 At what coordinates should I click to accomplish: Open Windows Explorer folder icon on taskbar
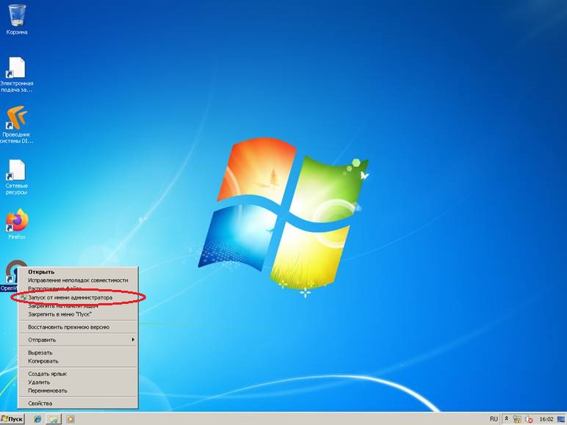(x=54, y=419)
